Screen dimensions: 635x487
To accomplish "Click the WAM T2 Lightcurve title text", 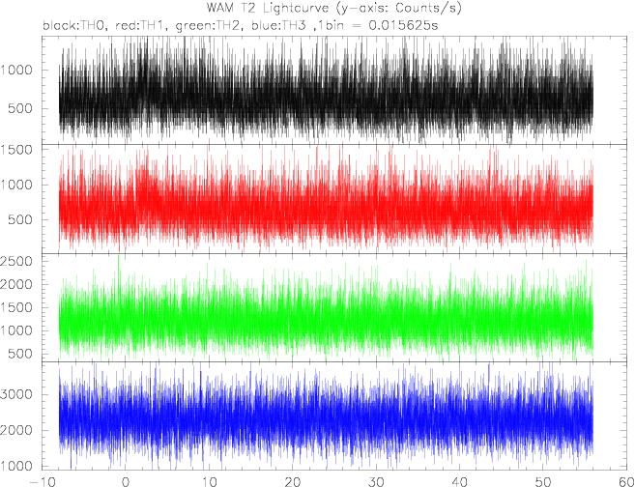I will (334, 8).
